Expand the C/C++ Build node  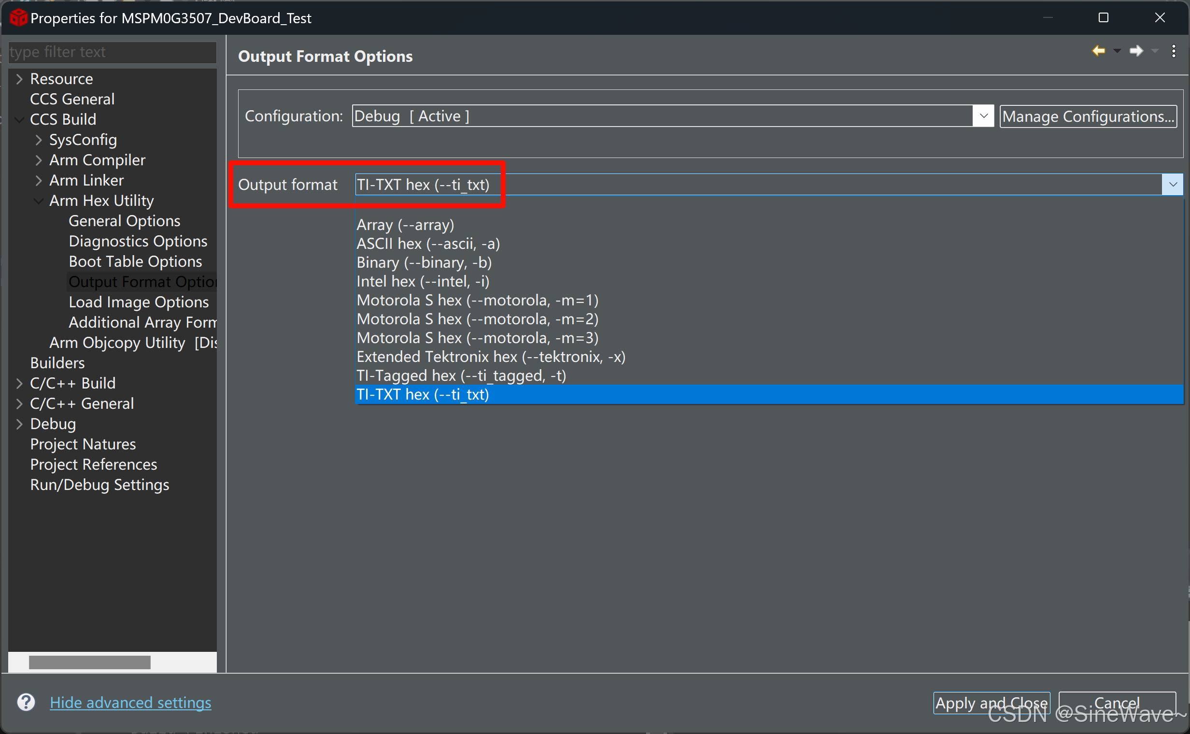click(x=19, y=384)
